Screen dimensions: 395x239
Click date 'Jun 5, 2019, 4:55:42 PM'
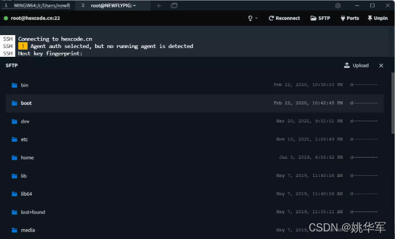[311, 158]
